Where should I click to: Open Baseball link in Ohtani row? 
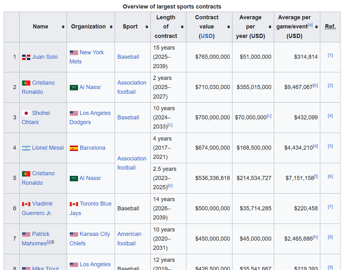click(128, 117)
